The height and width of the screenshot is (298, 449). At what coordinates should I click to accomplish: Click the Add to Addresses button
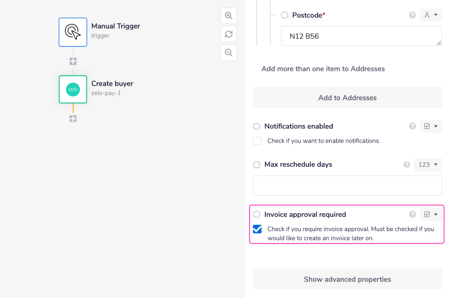click(347, 98)
